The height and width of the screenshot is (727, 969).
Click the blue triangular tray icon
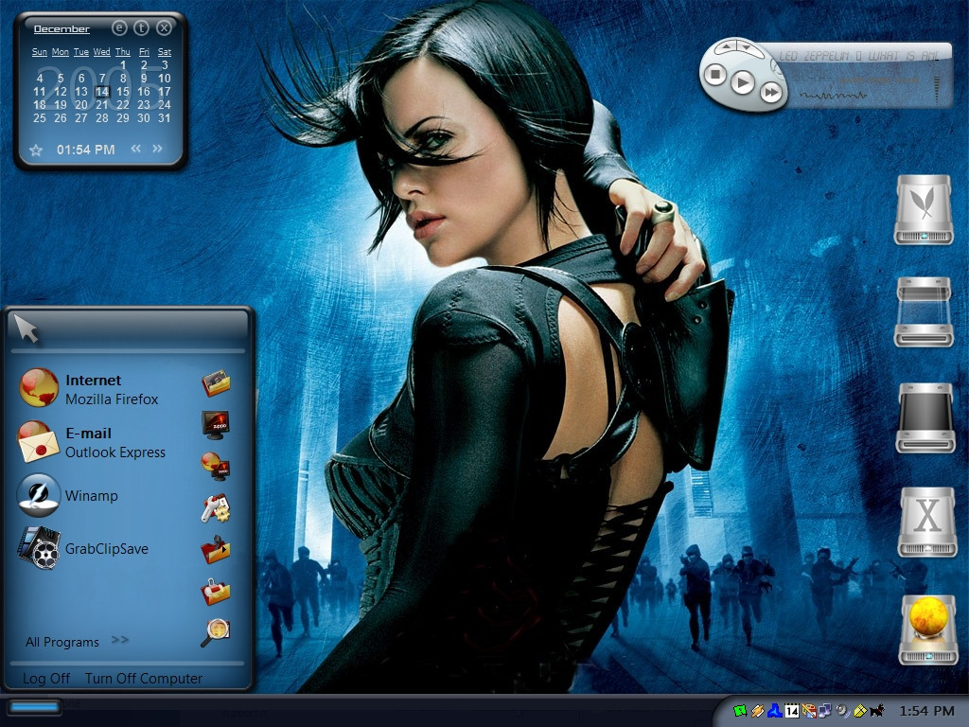pos(774,711)
